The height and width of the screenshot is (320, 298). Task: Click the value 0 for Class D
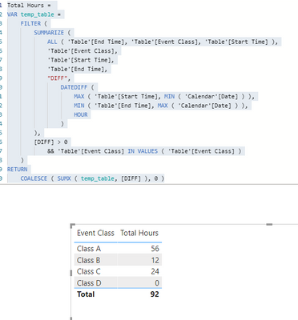coord(157,283)
